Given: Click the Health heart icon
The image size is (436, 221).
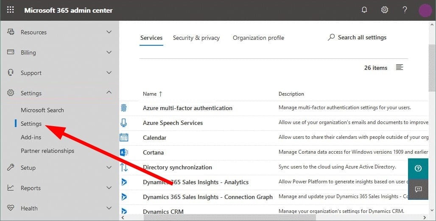Looking at the screenshot, I should tap(11, 208).
